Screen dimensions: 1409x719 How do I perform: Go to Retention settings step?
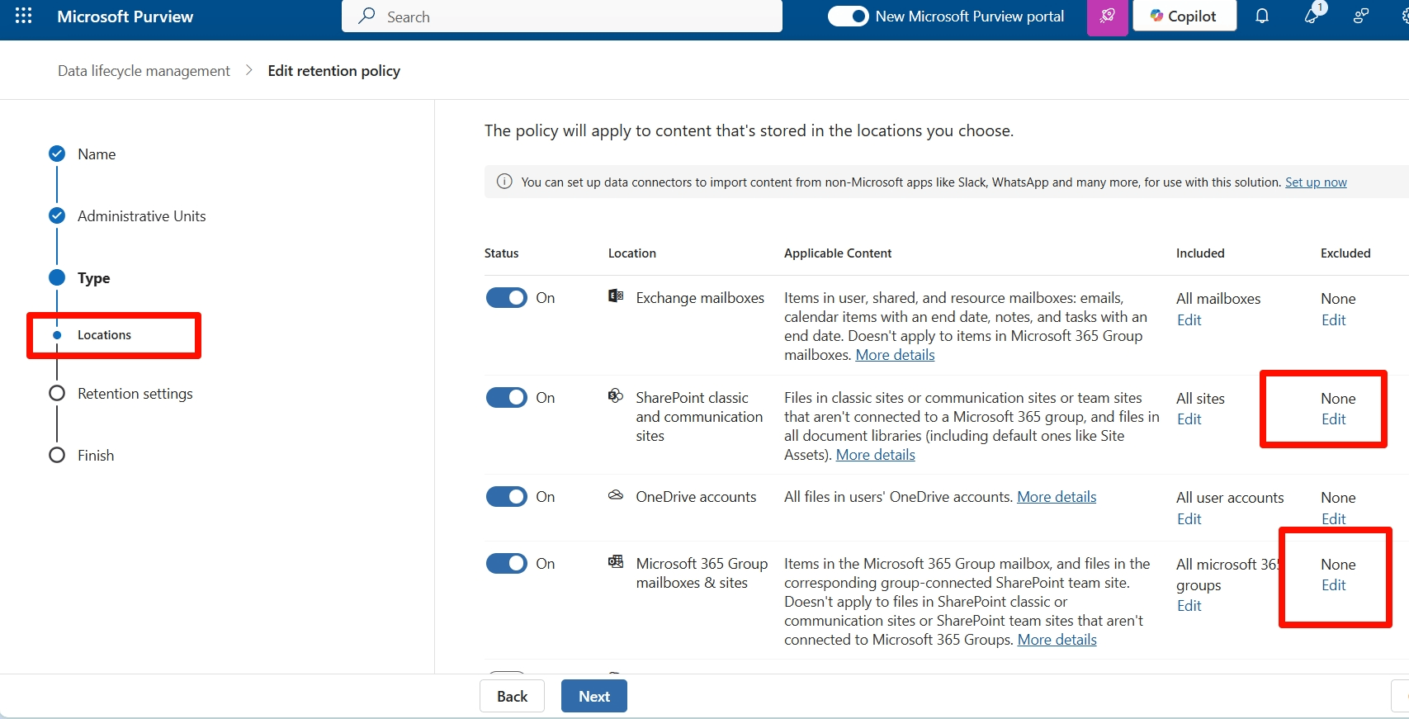click(135, 394)
